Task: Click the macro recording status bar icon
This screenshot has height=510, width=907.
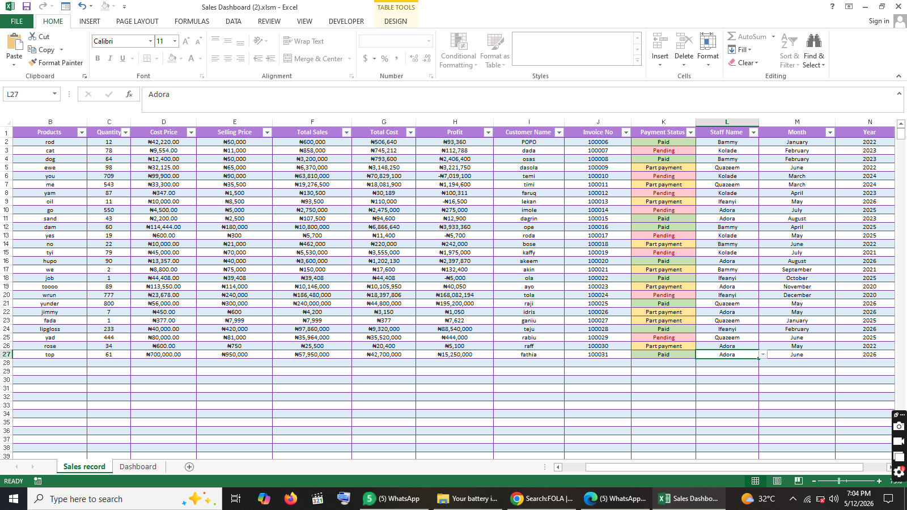Action: (37, 481)
